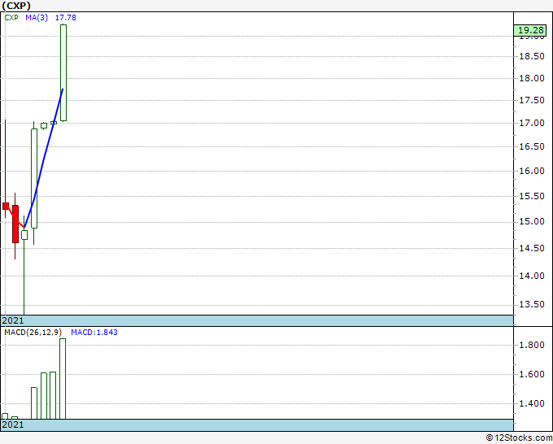Select the shortest visible MACD histogram bar

(x=15, y=417)
